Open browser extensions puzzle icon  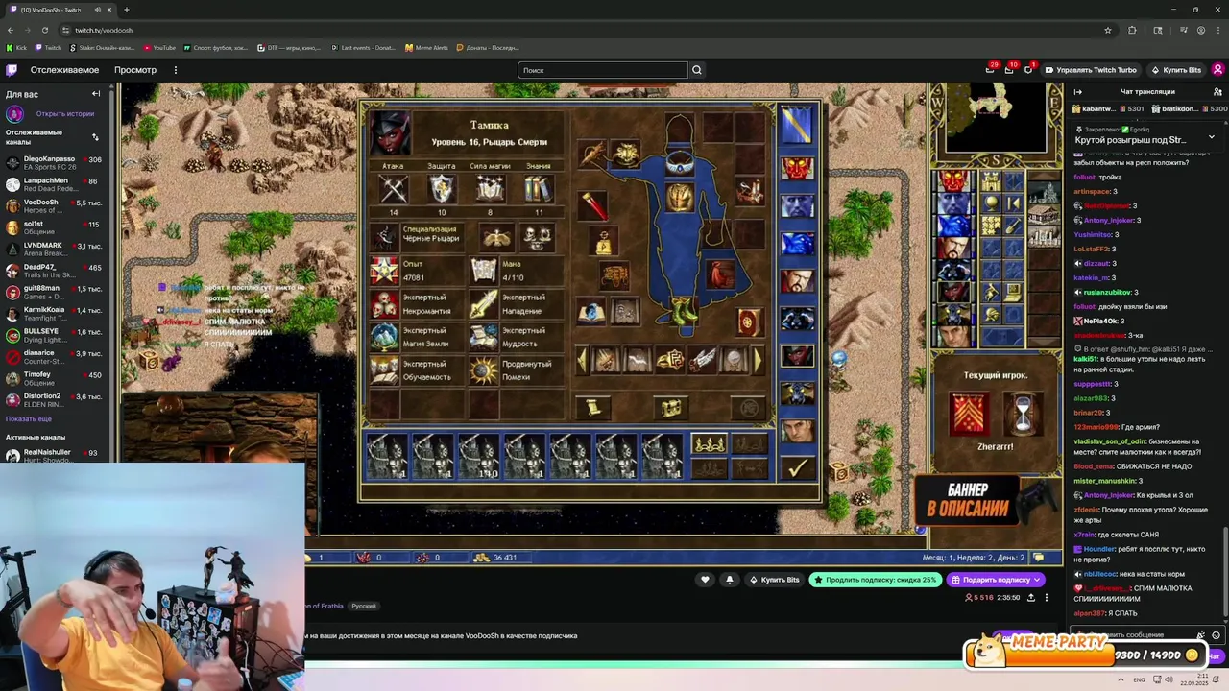pos(1132,30)
